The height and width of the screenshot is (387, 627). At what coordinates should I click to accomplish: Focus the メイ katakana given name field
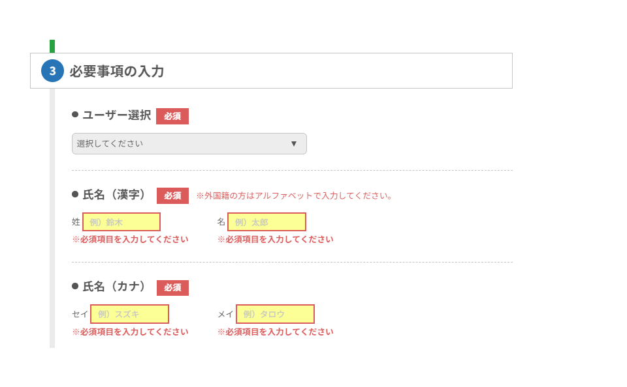[275, 314]
